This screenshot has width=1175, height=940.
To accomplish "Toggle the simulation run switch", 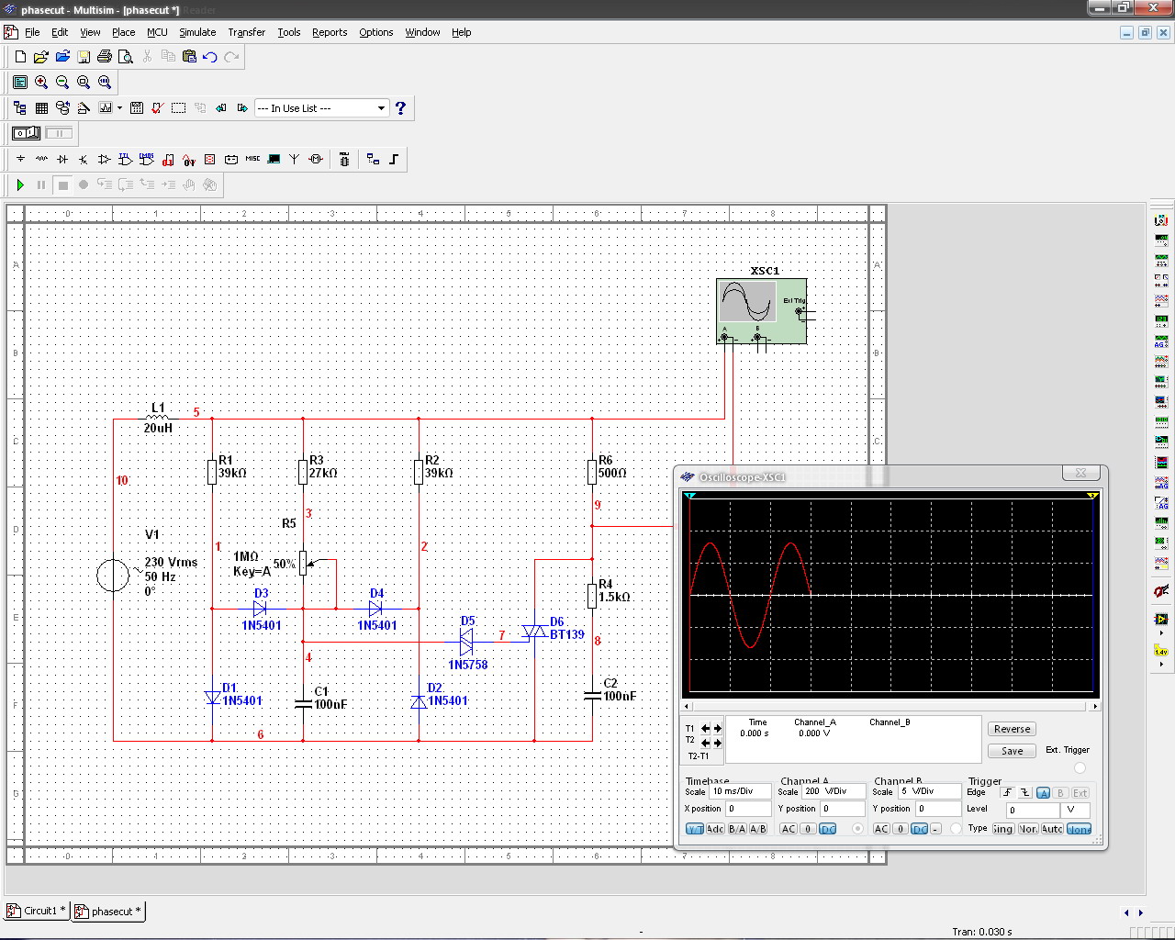I will coord(26,134).
